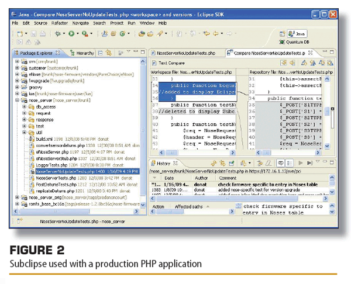The image size is (351, 284).
Task: Click the Package Explorer horizontal scrollbar
Action: click(x=76, y=211)
